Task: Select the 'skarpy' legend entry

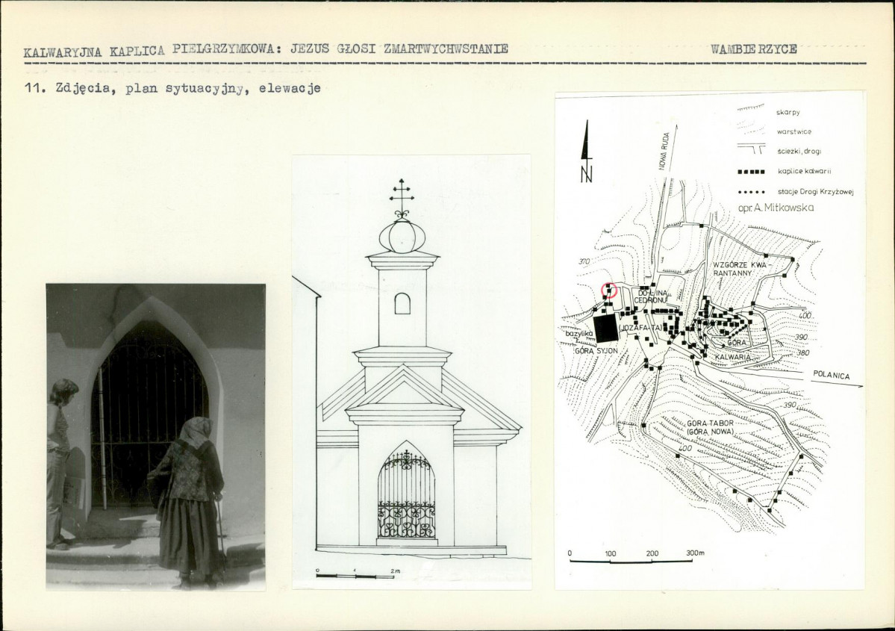Action: 788,111
